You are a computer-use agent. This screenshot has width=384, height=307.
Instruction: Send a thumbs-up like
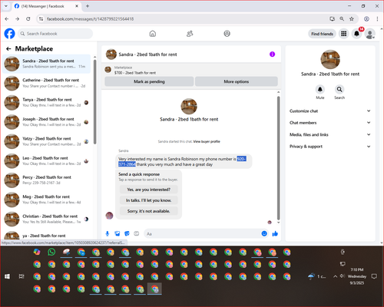(x=275, y=233)
